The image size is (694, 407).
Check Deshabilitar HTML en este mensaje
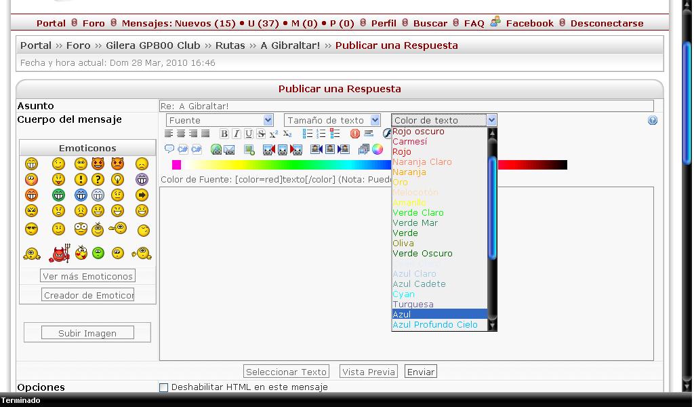point(163,387)
